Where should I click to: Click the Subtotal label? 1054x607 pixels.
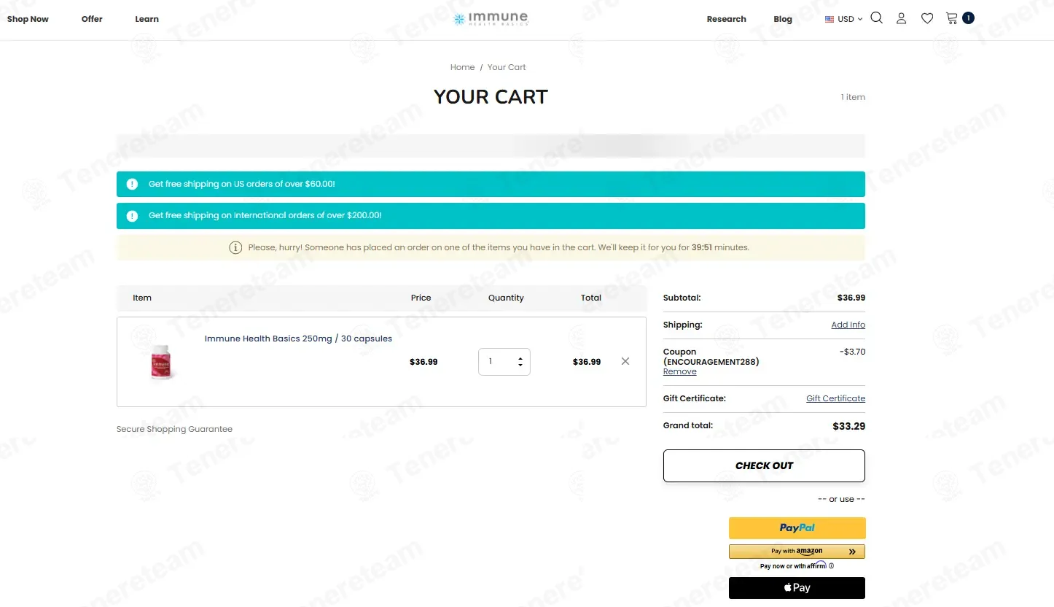pos(682,298)
